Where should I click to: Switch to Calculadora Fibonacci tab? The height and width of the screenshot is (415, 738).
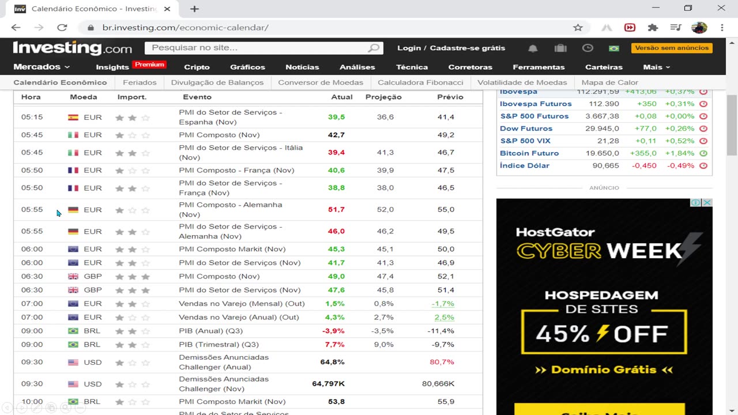tap(420, 82)
